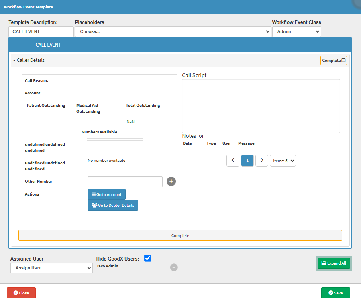Tick the Complete checkbox in Caller Details header

(x=343, y=60)
